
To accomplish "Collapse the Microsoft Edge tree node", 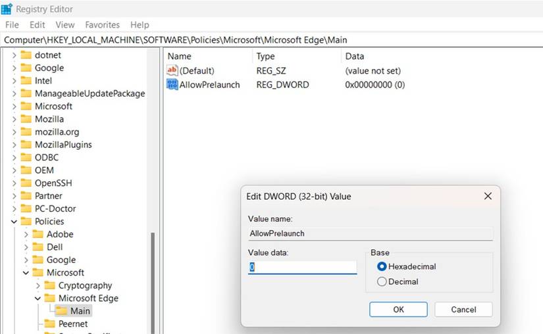I will pyautogui.click(x=38, y=298).
